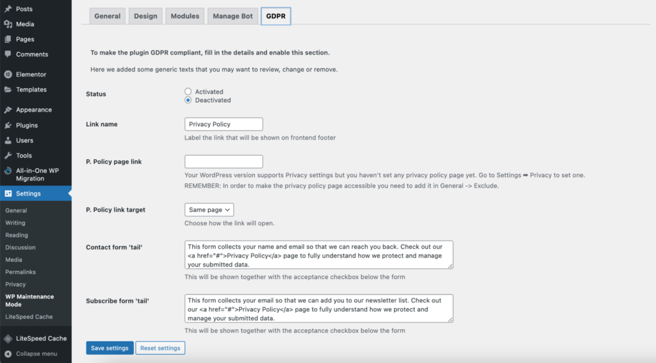The image size is (656, 363).
Task: Click the Comments bubble icon
Action: [x=8, y=54]
